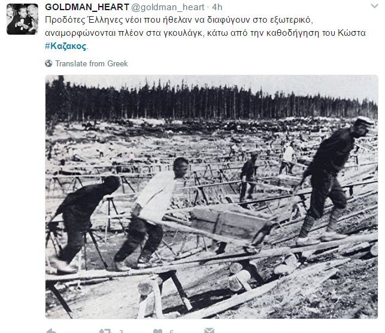Click the @goldman_heart handle

coord(168,7)
